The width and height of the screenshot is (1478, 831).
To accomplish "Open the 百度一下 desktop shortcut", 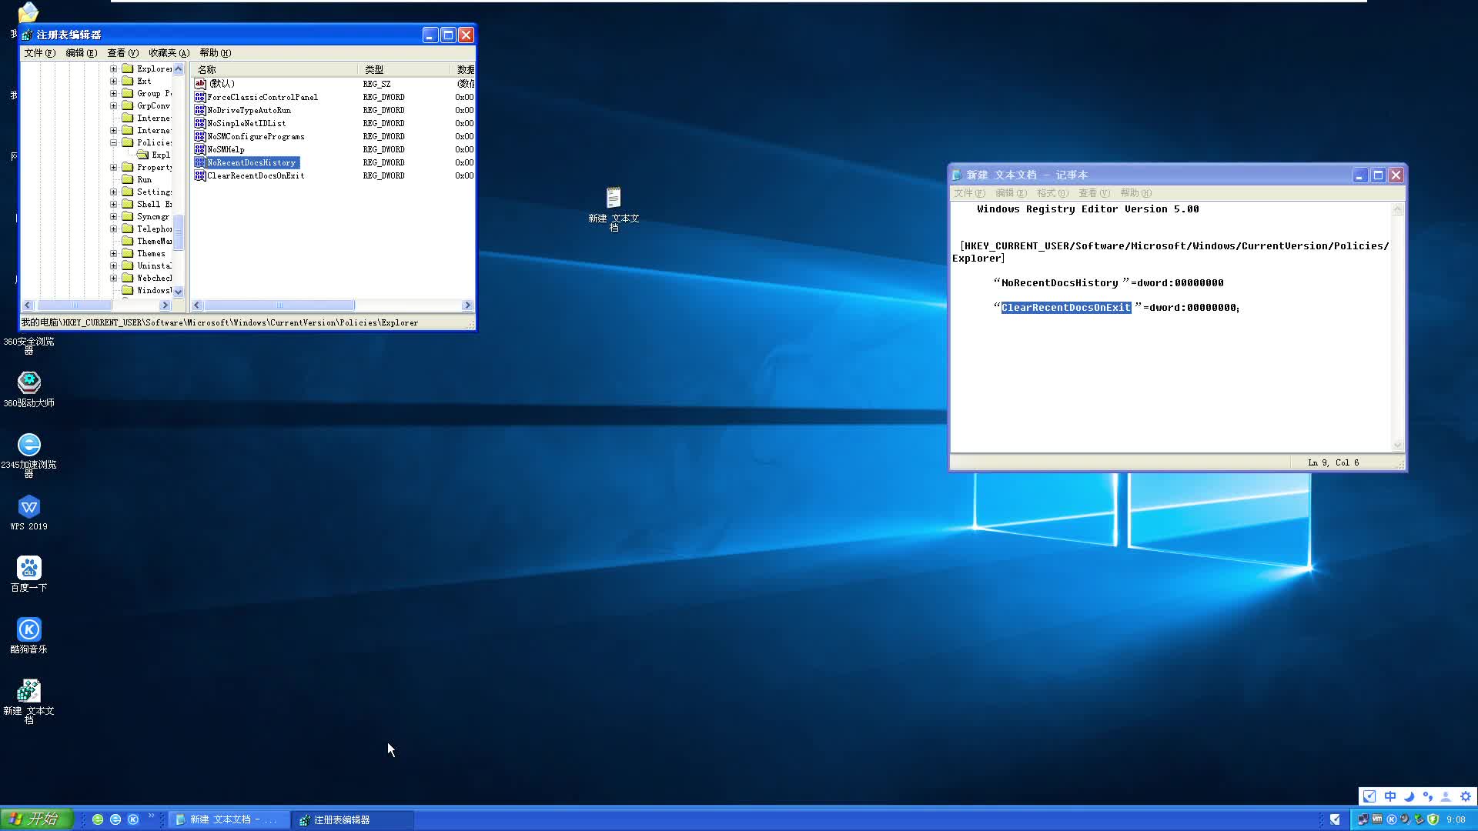I will 28,568.
